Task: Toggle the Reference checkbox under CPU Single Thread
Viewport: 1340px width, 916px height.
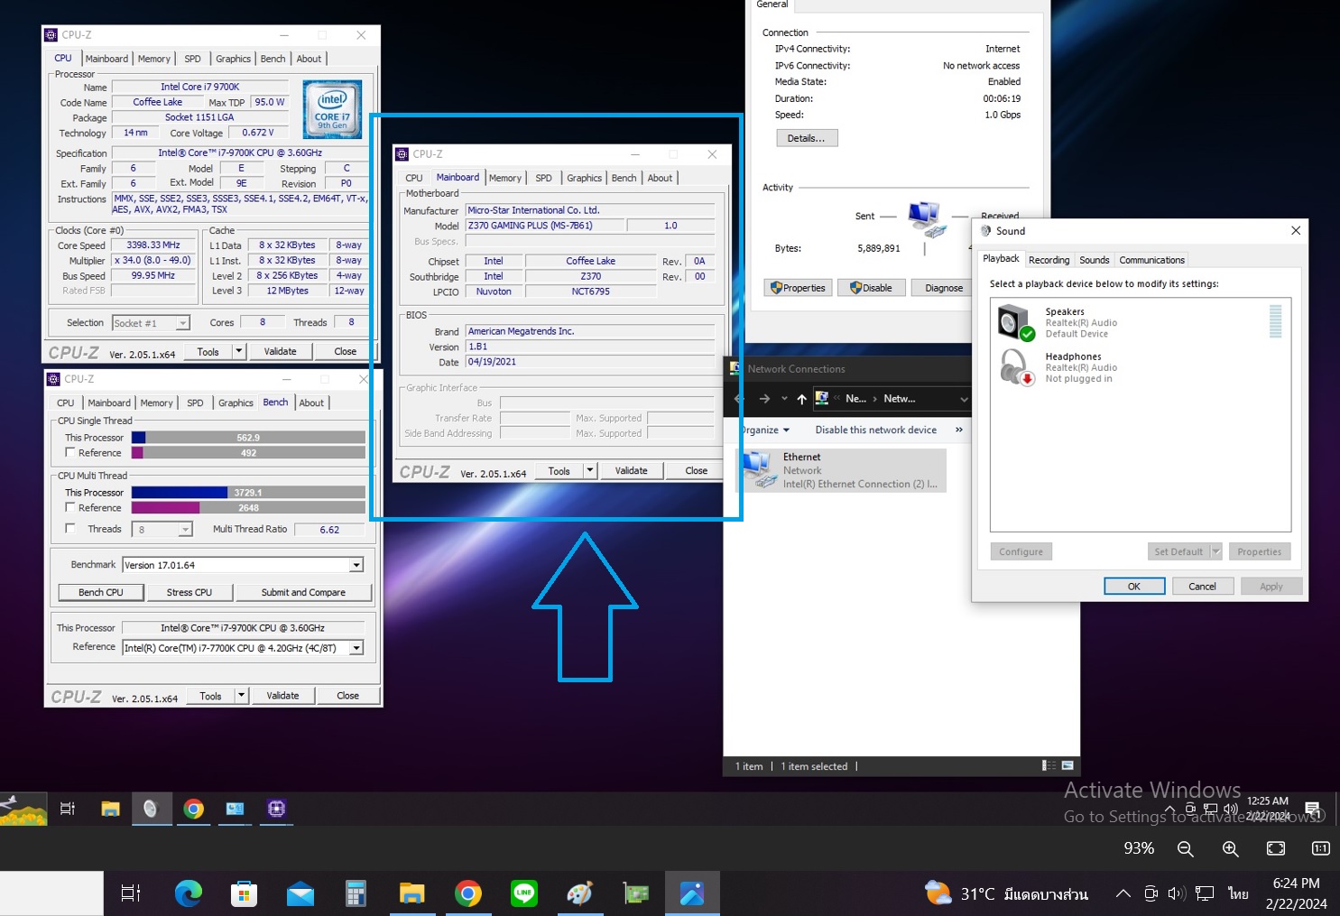Action: click(x=70, y=453)
